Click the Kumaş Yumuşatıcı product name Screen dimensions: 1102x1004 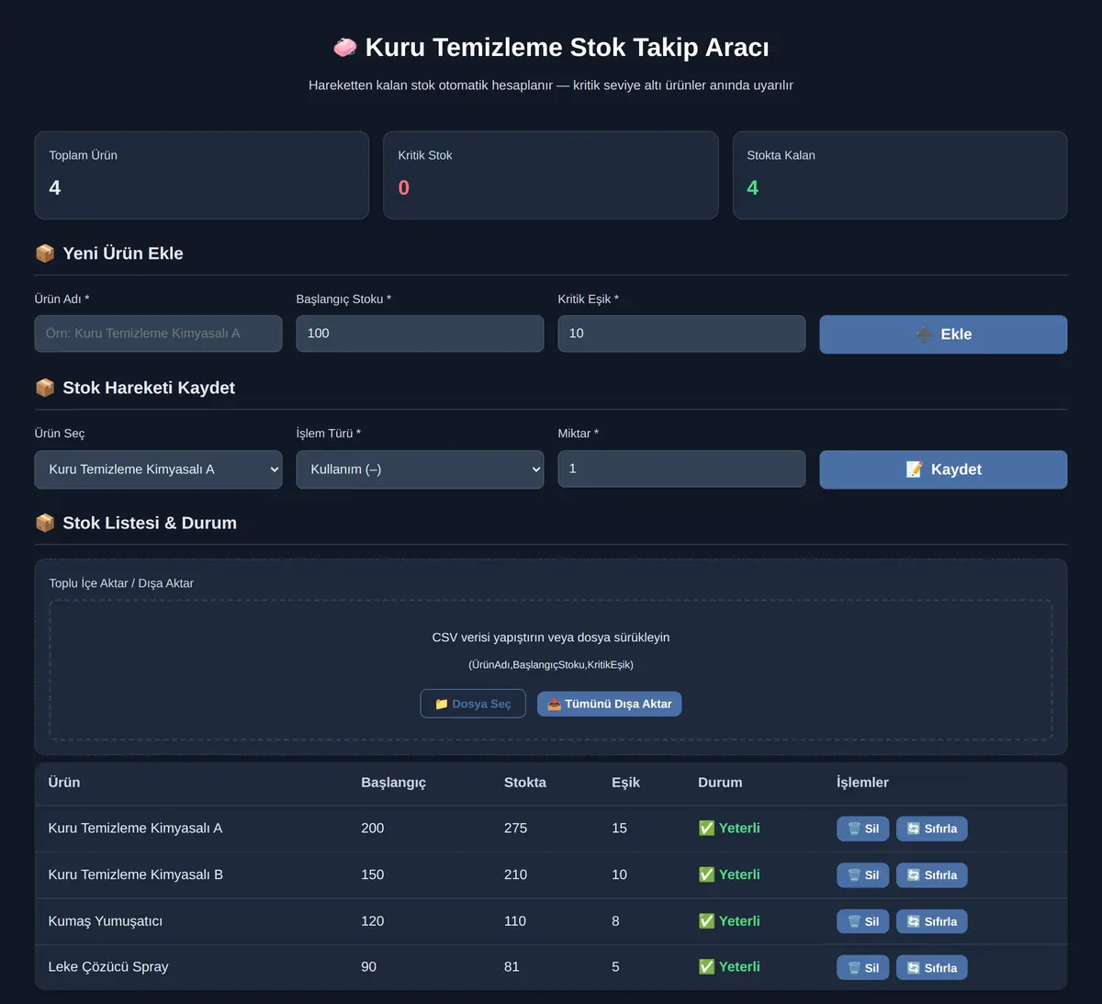point(106,921)
